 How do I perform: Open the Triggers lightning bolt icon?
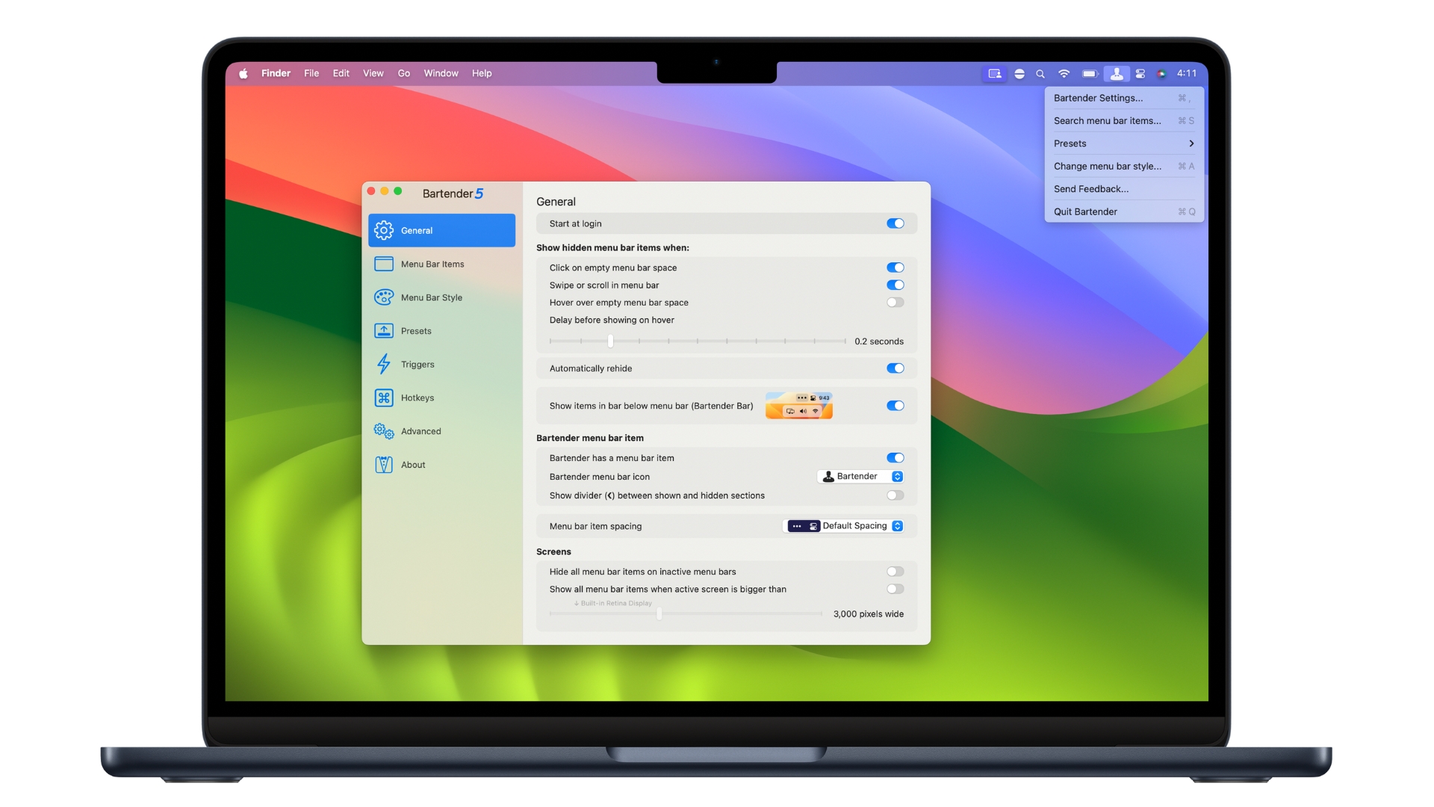384,364
